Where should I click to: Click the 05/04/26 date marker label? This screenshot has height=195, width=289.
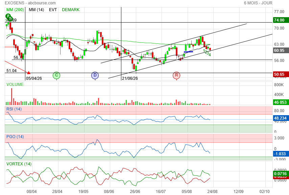coord(34,78)
